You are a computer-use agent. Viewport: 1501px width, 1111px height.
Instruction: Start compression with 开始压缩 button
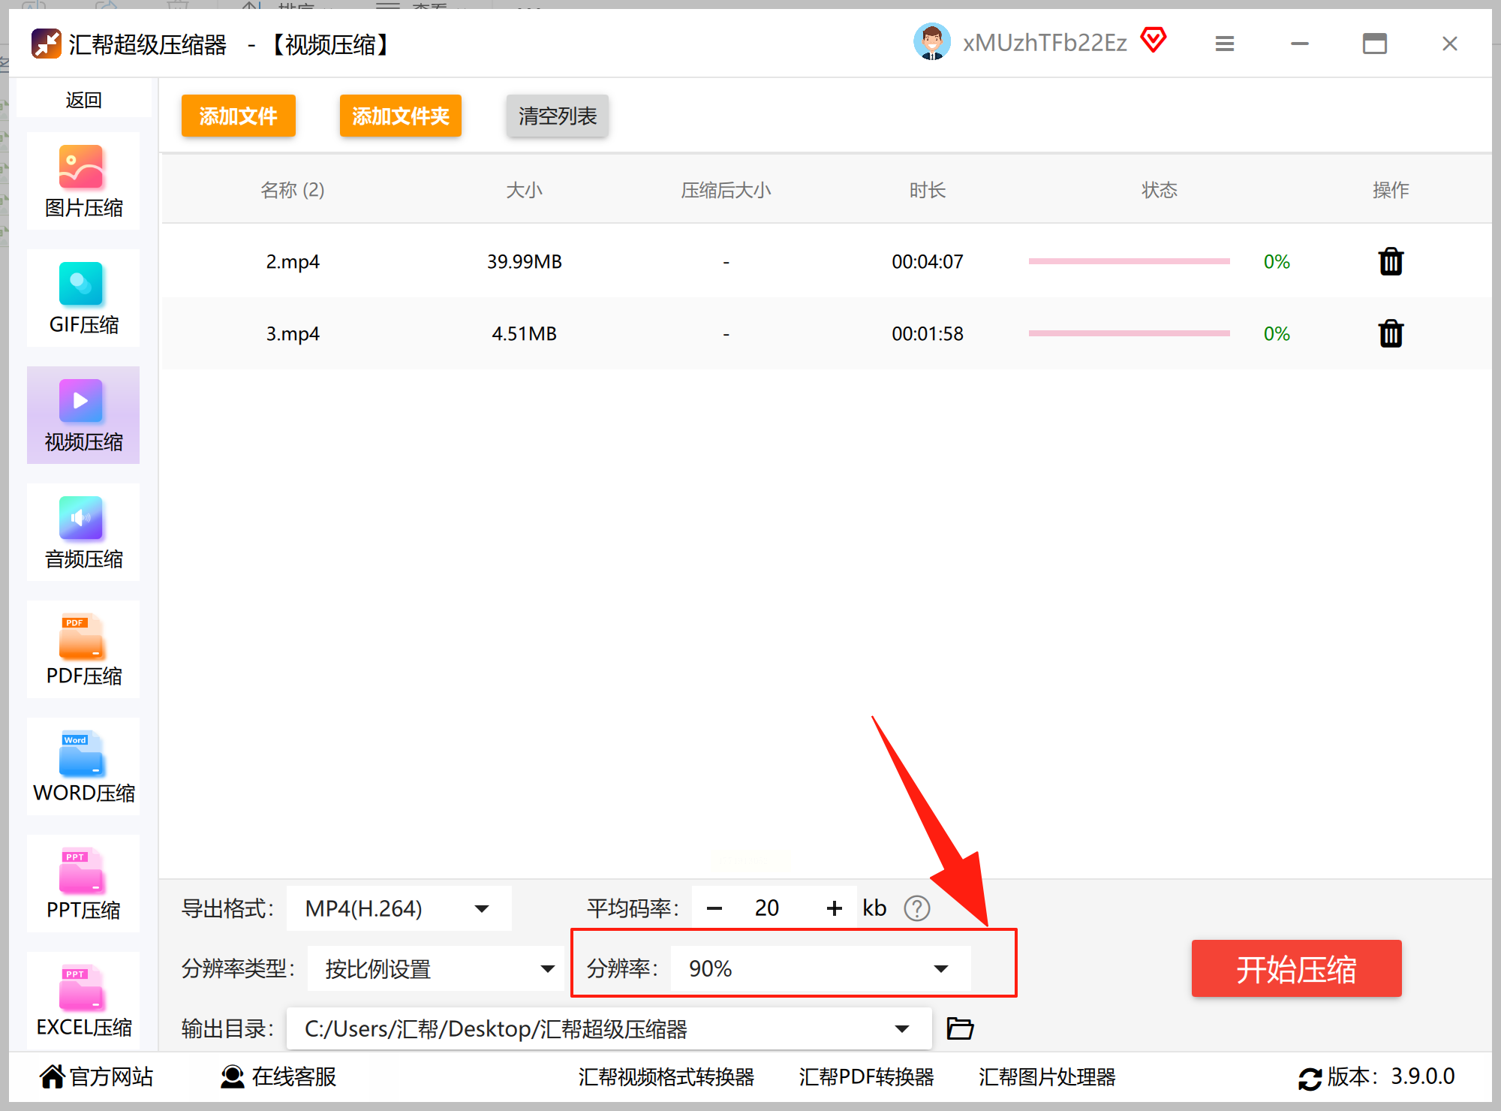pyautogui.click(x=1296, y=968)
